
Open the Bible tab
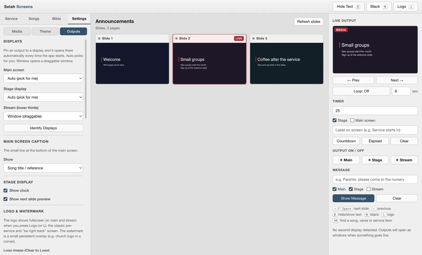tap(56, 19)
